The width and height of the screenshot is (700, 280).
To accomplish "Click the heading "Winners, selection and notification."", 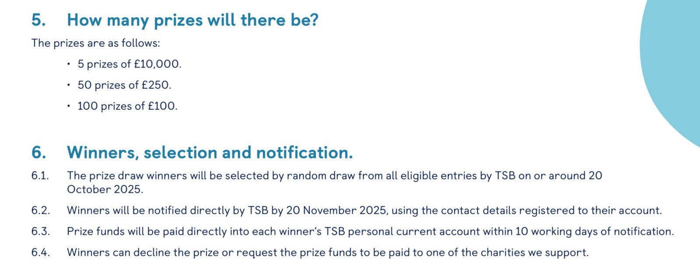I will (210, 153).
